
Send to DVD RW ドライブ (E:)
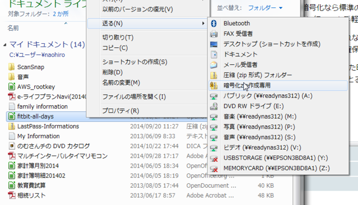point(278,106)
